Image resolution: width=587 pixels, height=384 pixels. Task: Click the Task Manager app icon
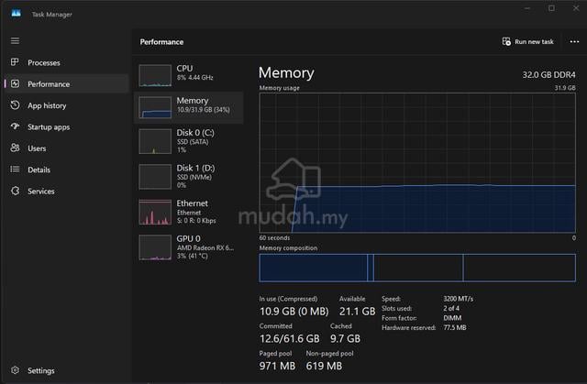tap(17, 14)
